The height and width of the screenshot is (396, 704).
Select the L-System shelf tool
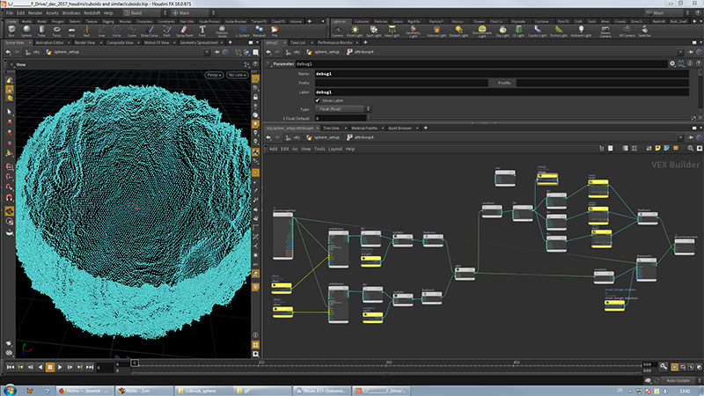pyautogui.click(x=243, y=31)
